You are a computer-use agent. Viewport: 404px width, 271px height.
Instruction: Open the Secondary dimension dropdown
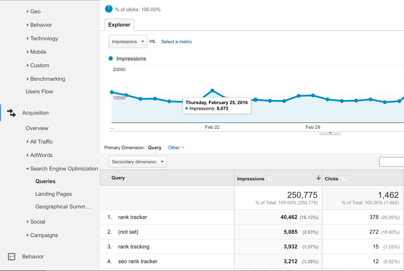tap(137, 161)
